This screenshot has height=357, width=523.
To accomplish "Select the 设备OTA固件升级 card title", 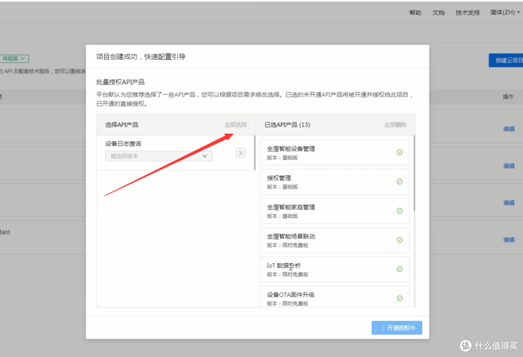I will click(291, 295).
